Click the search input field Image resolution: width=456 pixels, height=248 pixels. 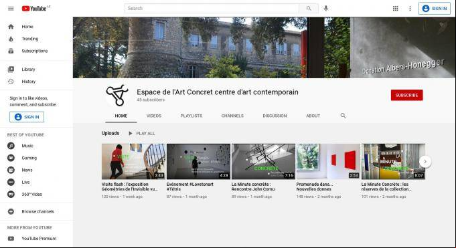click(x=212, y=9)
